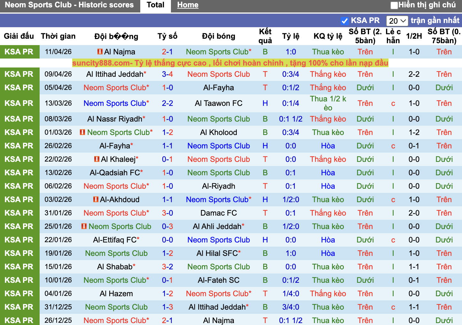Image resolution: width=462 pixels, height=325 pixels.
Task: Click the 'Thời gian' column header
Action: coord(58,36)
